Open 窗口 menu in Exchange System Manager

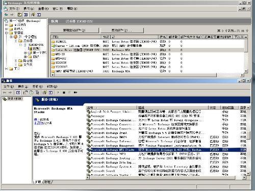[x=58, y=9]
